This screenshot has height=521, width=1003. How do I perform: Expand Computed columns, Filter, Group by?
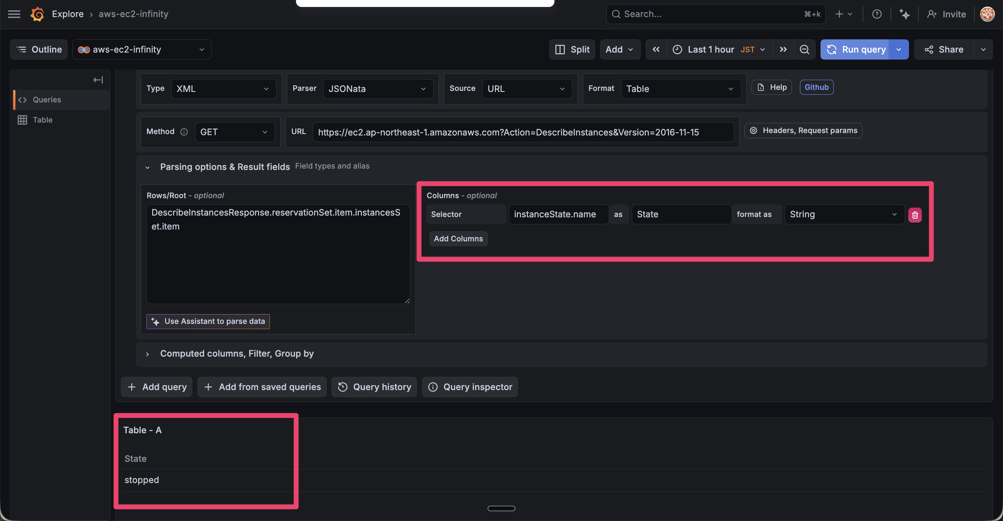point(148,354)
